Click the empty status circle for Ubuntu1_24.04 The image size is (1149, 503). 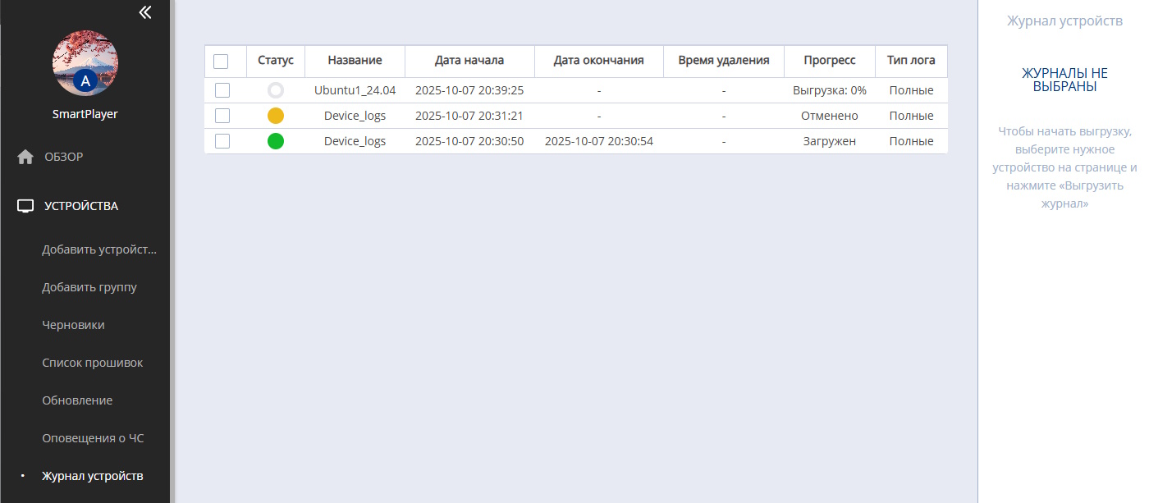[276, 90]
